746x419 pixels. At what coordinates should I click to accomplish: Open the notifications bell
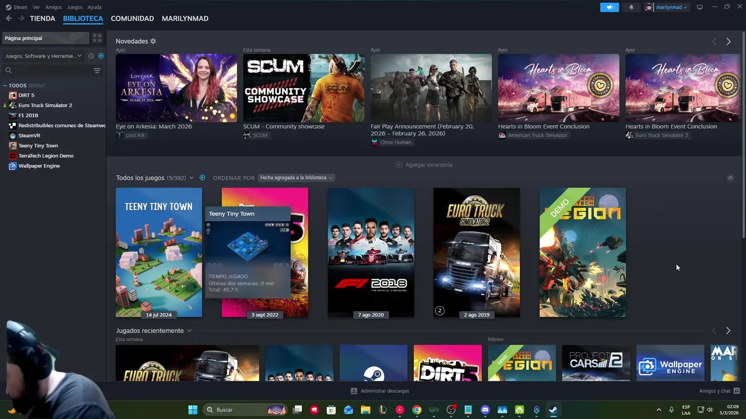[631, 7]
